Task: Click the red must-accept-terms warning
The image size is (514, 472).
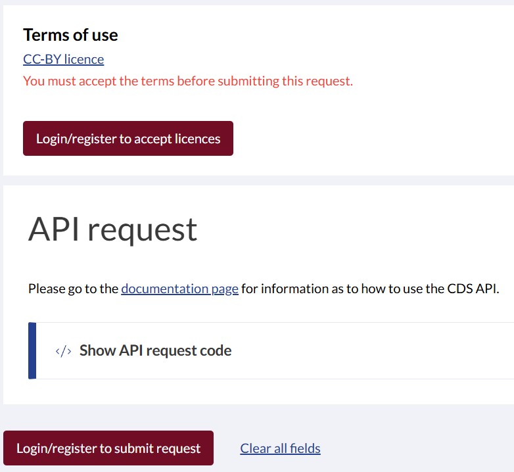Action: [x=188, y=82]
